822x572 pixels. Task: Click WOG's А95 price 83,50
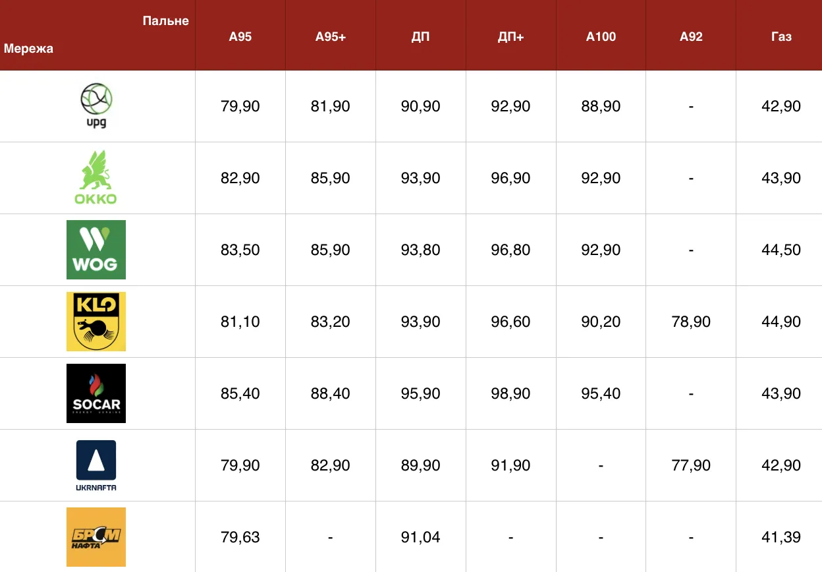coord(240,250)
